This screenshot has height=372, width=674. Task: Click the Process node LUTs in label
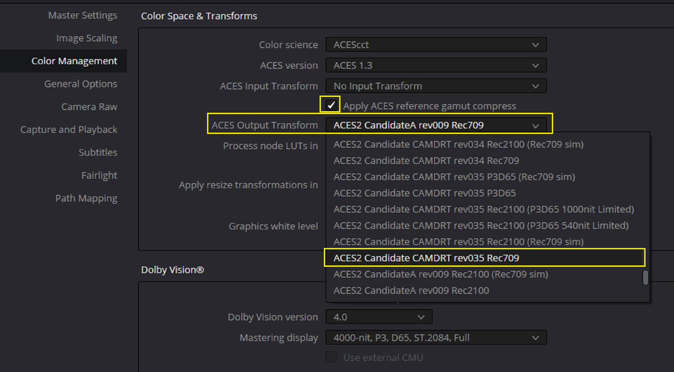point(271,146)
